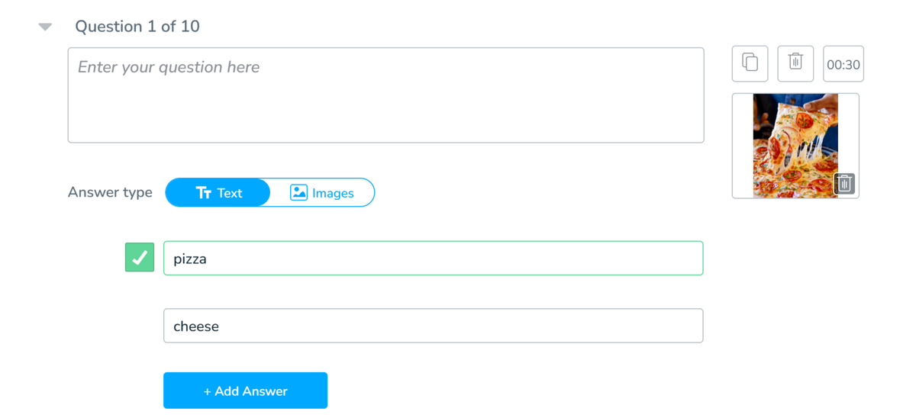Click the 'Question 1 of 10' header
This screenshot has height=418, width=916.
[137, 26]
